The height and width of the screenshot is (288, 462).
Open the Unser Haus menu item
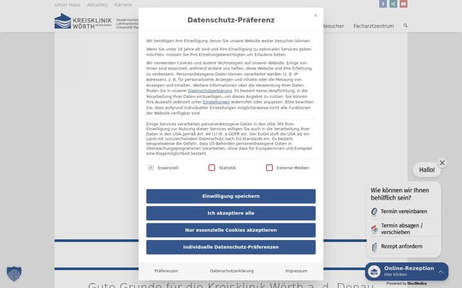(x=67, y=4)
